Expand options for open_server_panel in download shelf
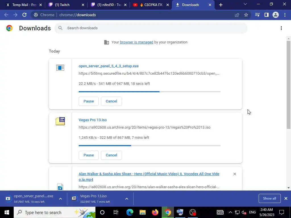 [61, 199]
